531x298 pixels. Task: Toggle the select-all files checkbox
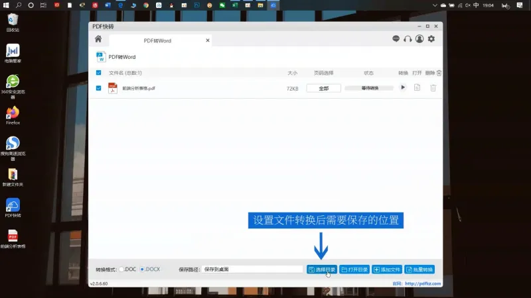[x=98, y=73]
